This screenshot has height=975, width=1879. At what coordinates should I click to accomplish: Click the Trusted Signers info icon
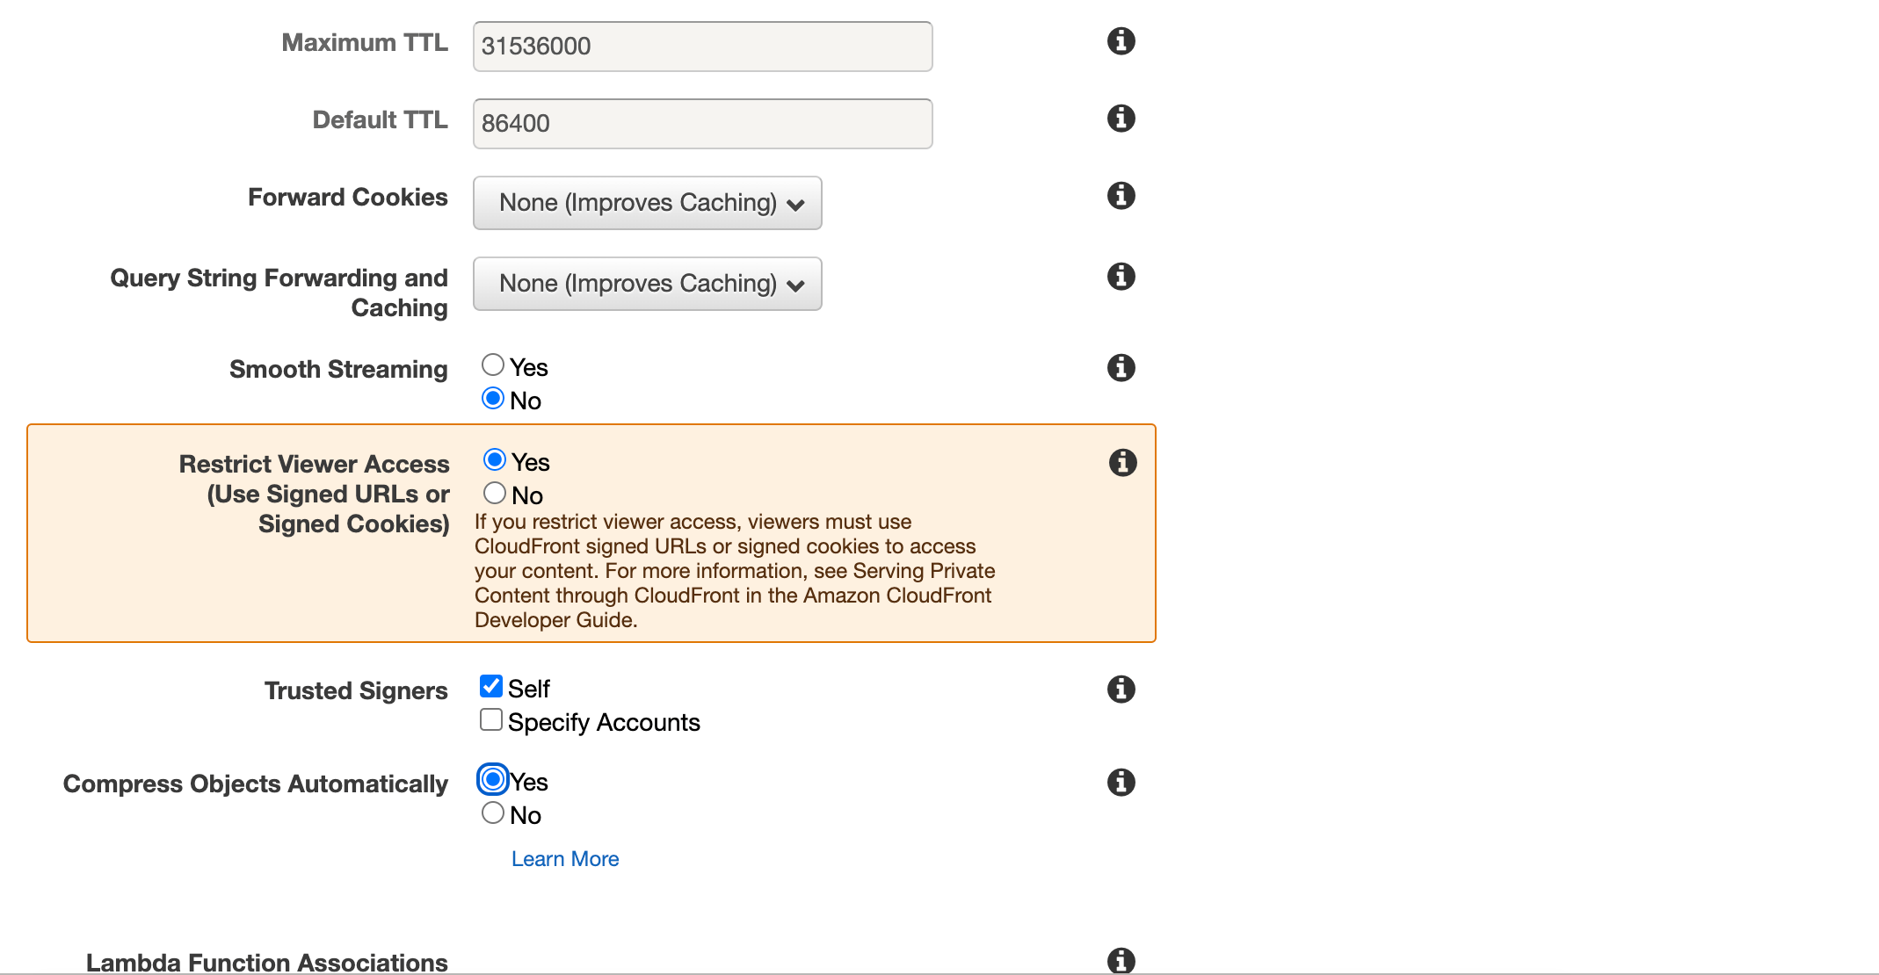(1121, 690)
